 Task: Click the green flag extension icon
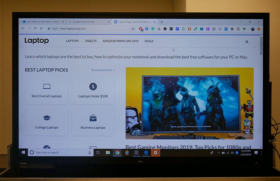(244, 29)
